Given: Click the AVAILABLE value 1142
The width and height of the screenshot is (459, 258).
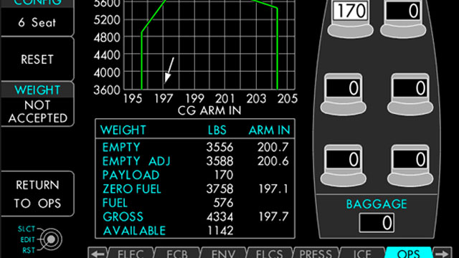Looking at the screenshot, I should tap(220, 231).
